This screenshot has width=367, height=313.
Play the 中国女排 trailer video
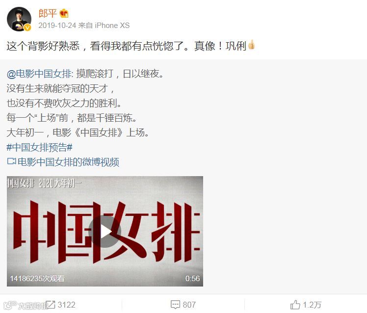coord(105,231)
